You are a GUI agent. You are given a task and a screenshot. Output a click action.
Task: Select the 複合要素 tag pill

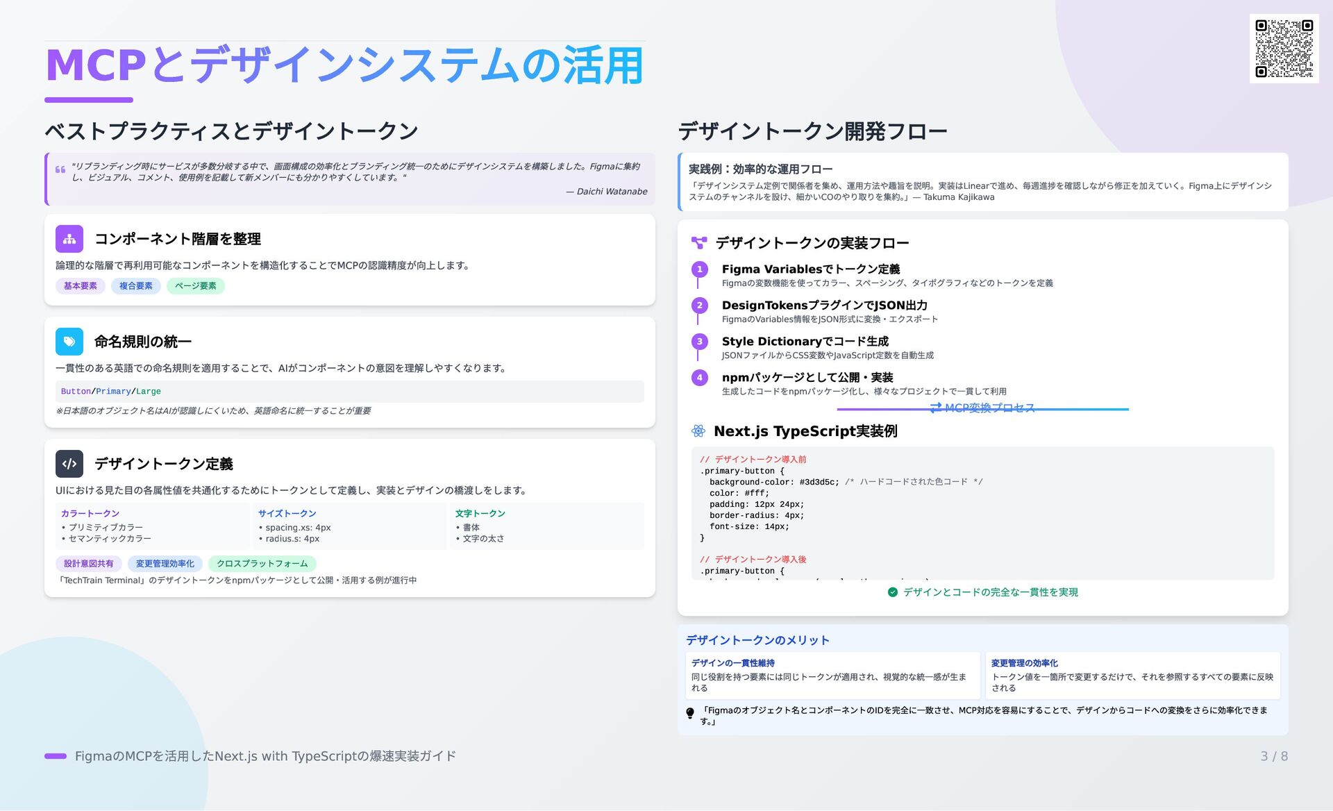136,286
